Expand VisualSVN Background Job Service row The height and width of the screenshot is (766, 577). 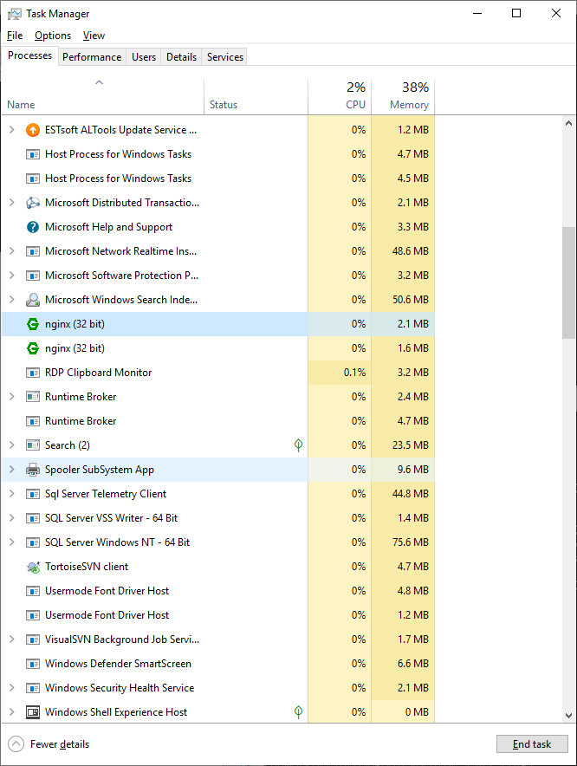tap(12, 639)
